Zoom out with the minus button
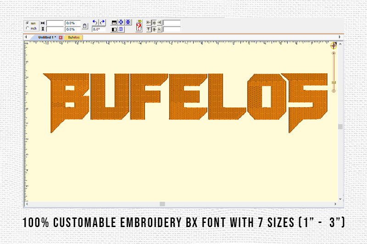Viewport: 367px width, 244px height. point(334,91)
